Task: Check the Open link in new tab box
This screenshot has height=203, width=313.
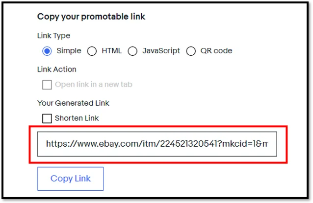Action: (x=47, y=85)
